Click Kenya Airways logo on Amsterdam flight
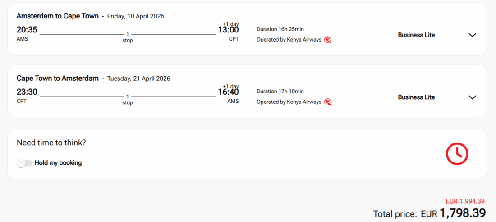This screenshot has width=496, height=222. click(x=328, y=40)
